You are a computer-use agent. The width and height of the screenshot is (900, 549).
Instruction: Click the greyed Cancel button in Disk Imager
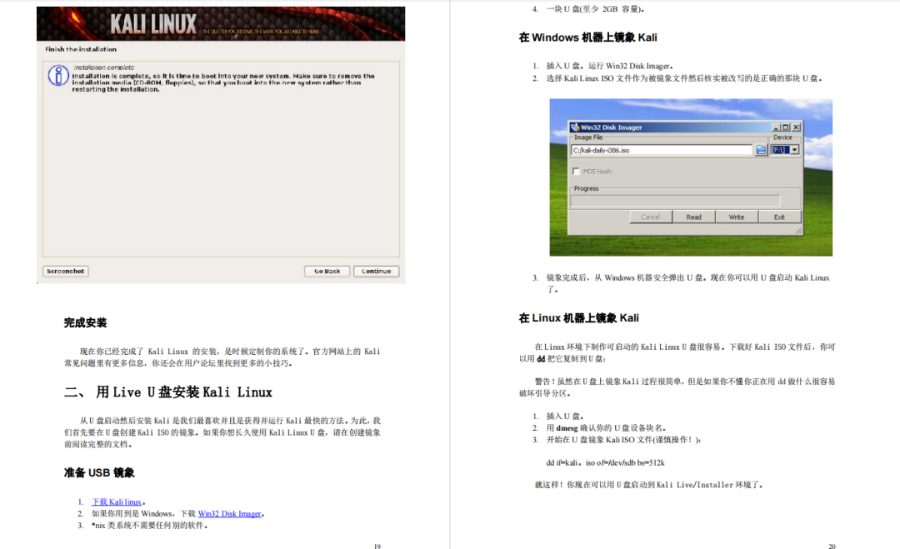650,217
